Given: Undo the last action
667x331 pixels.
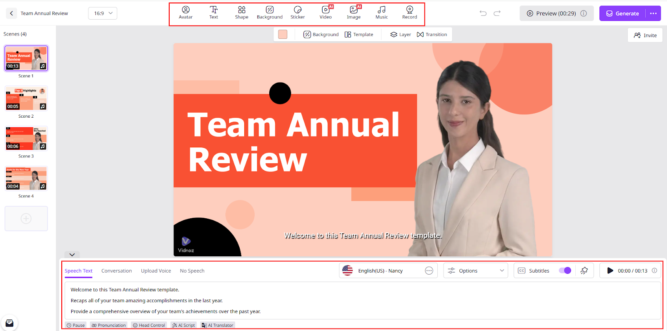Looking at the screenshot, I should tap(483, 13).
